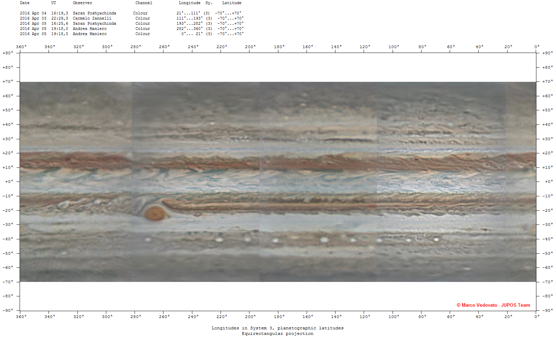Select the +0° label on left axis
556x339 pixels.
[x=8, y=182]
